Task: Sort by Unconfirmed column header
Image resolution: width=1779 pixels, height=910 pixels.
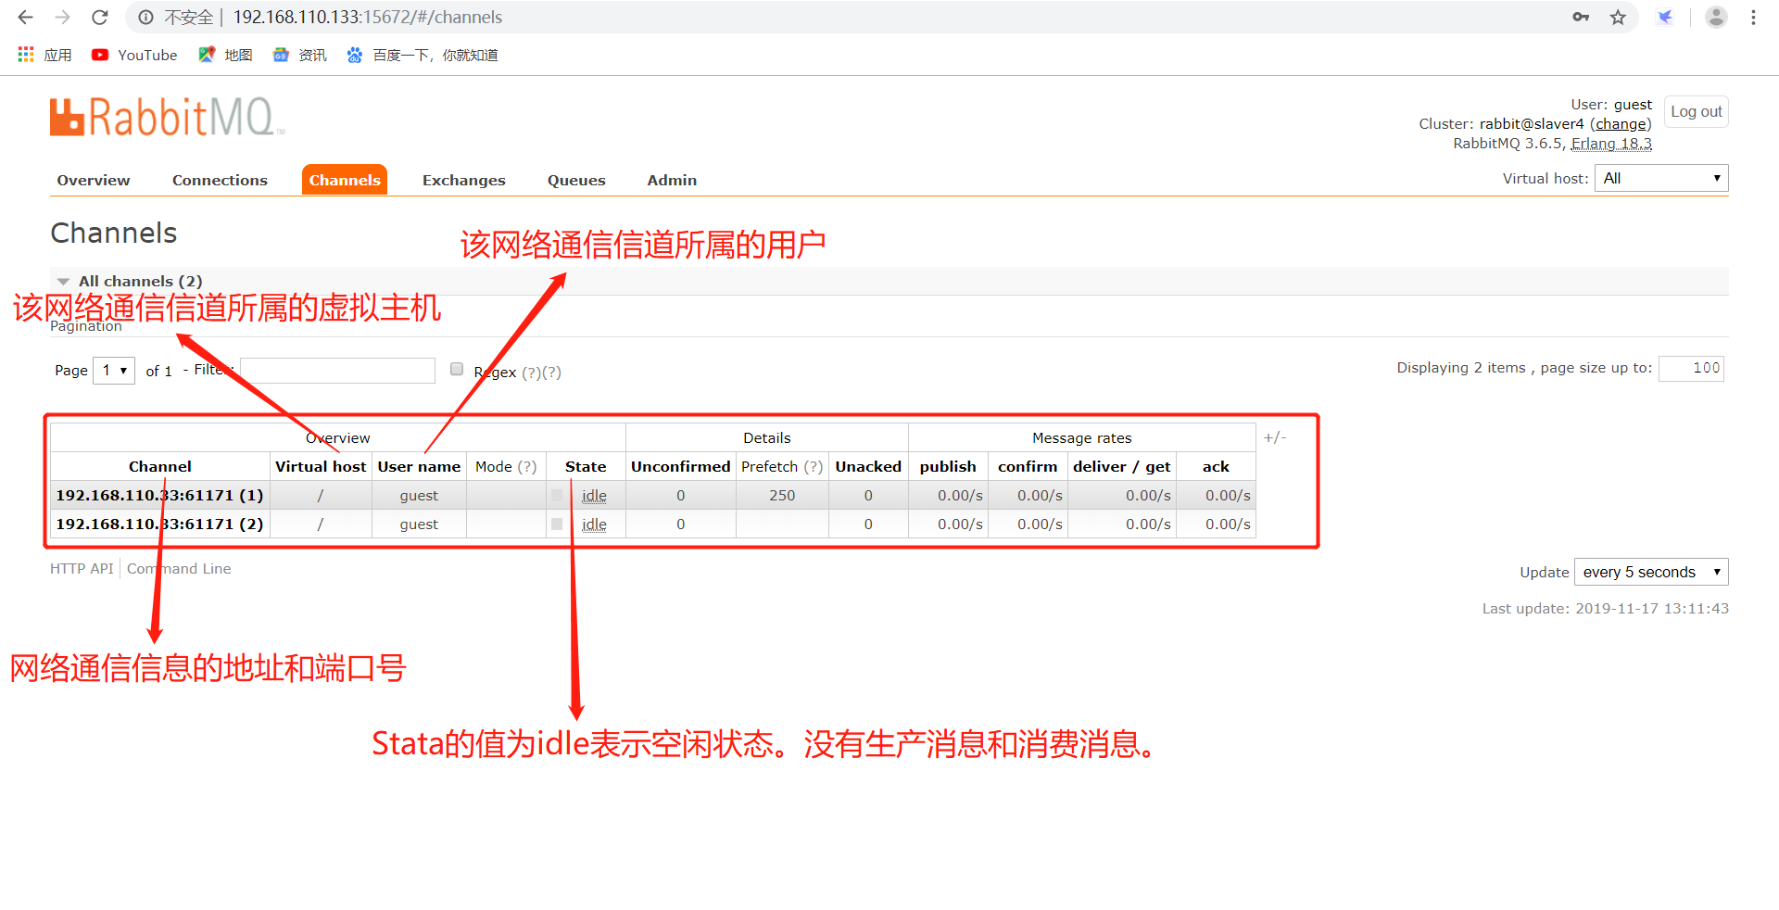Action: [681, 466]
